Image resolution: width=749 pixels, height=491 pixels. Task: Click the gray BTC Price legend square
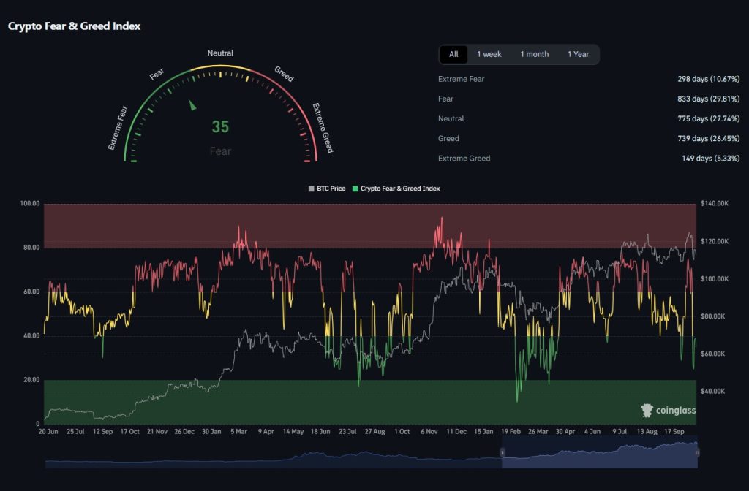click(312, 189)
